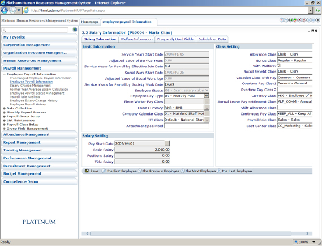The height and width of the screenshot is (246, 322).
Task: Switch to the Salary Information tab
Action: point(100,39)
